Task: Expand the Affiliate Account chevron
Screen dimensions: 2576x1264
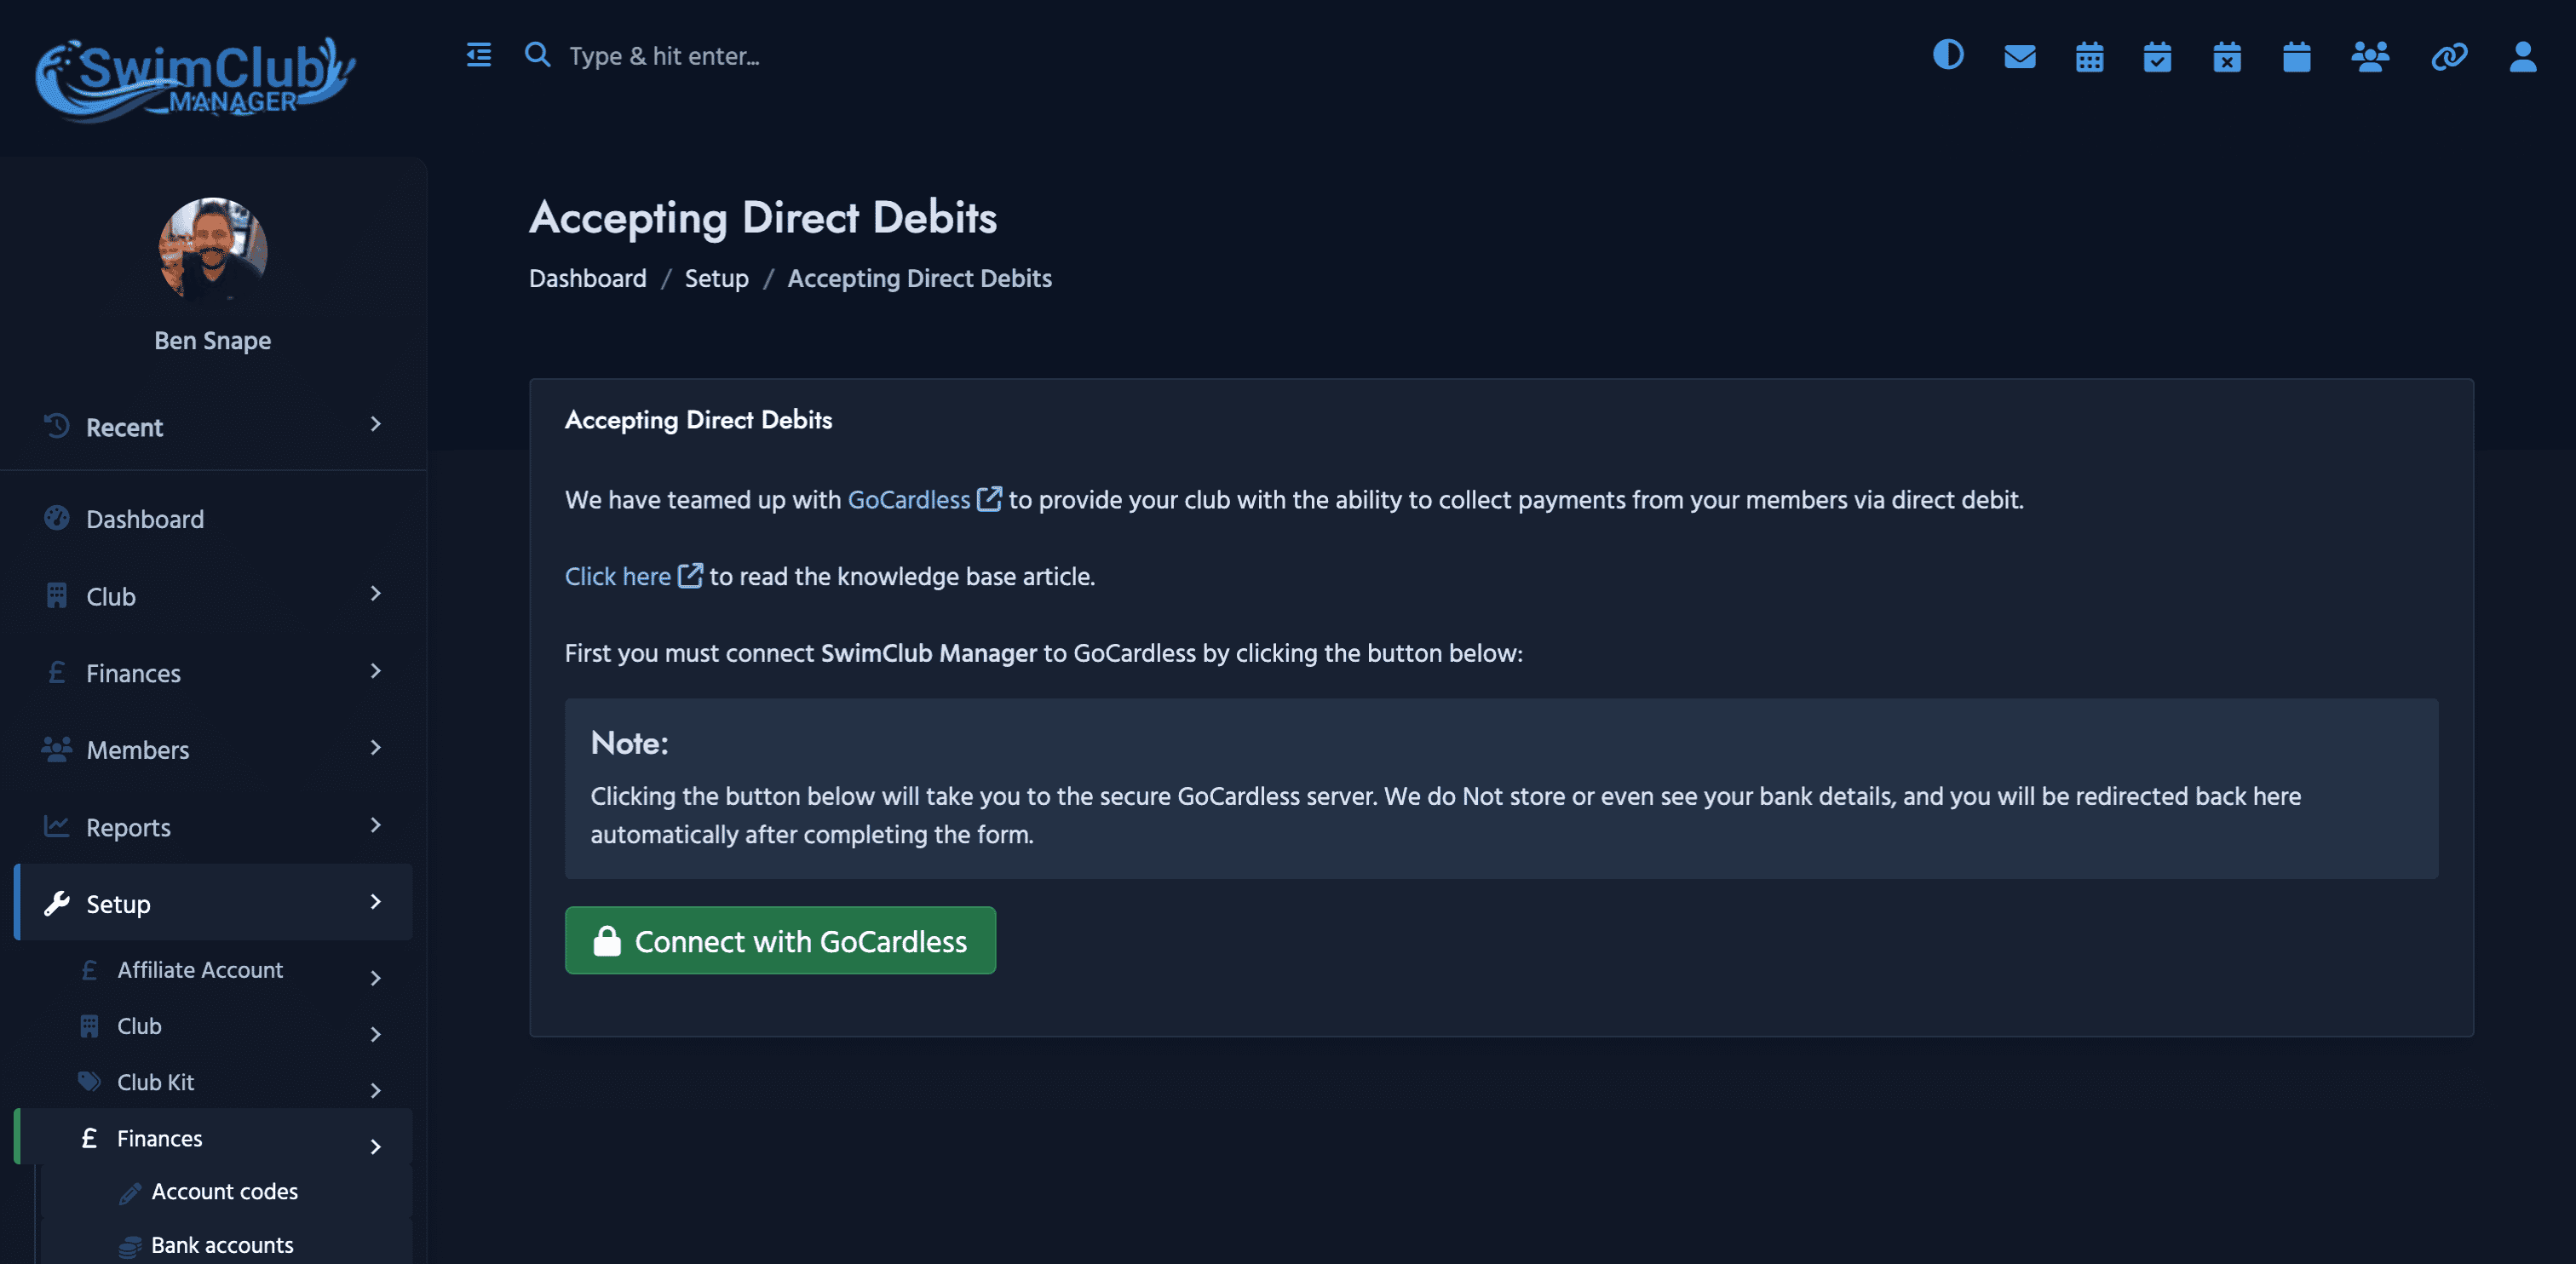Action: tap(376, 978)
